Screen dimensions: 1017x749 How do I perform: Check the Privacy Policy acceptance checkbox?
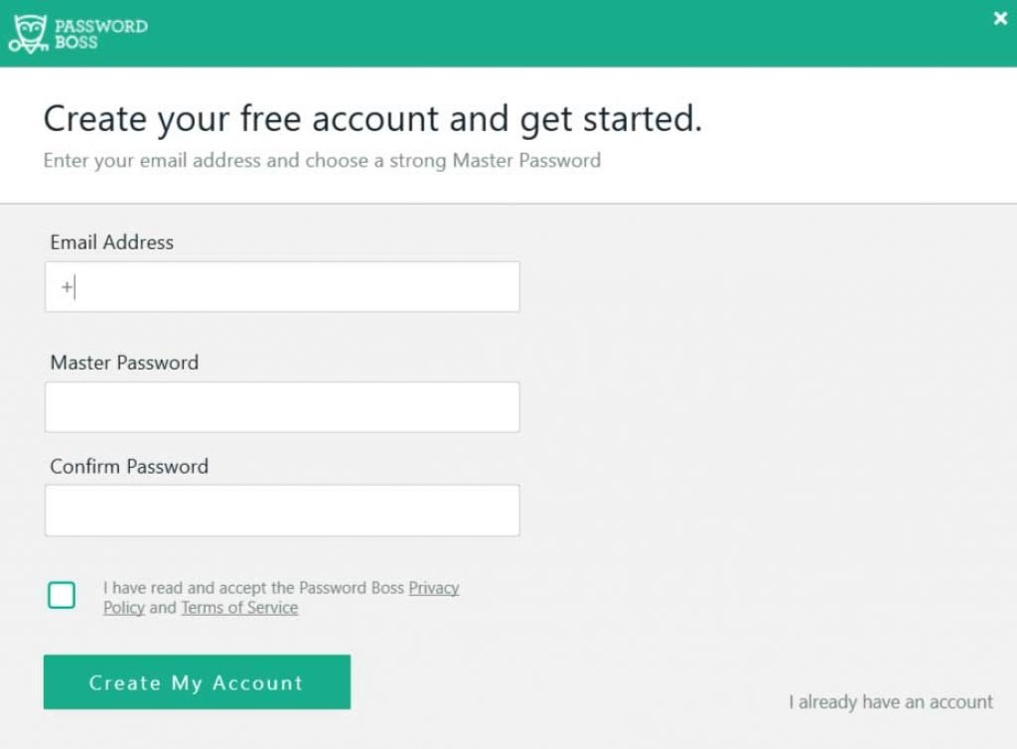pos(62,595)
